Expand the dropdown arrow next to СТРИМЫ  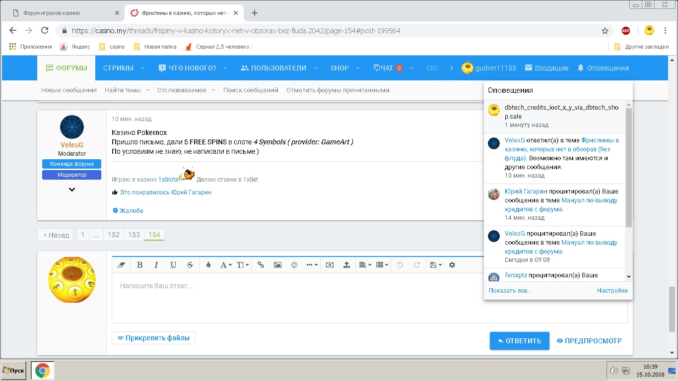[x=142, y=68]
